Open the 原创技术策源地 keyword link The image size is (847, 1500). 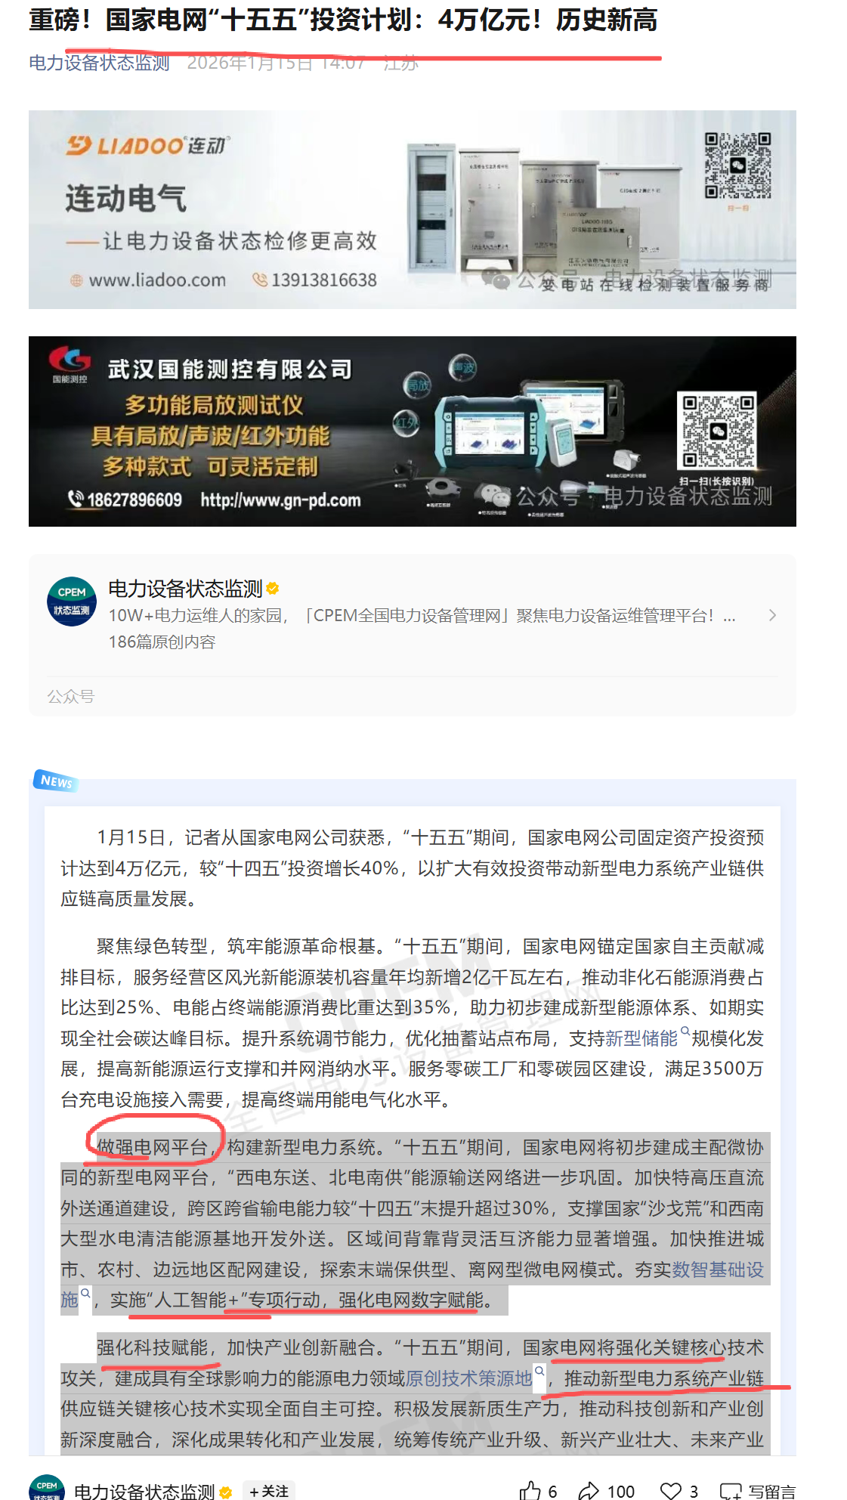[469, 1378]
